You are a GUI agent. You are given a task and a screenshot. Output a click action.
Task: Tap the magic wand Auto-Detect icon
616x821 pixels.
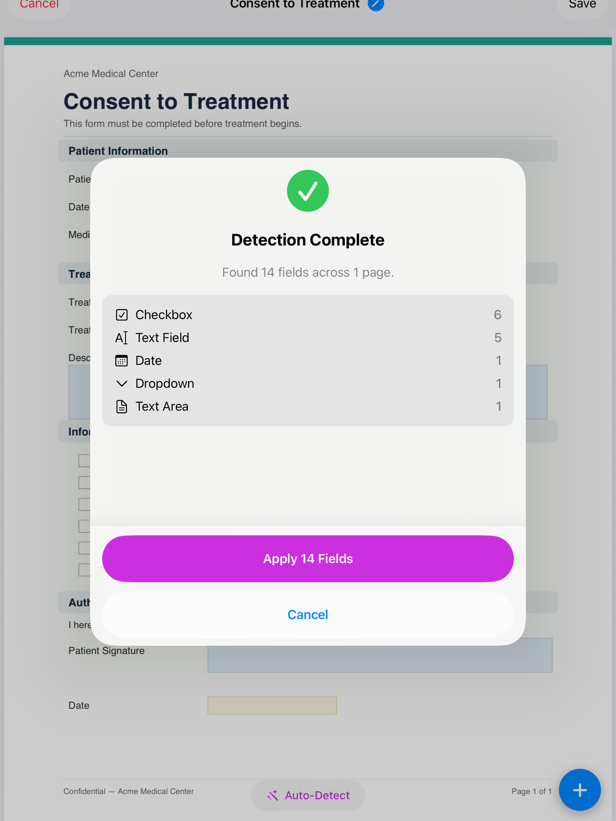pos(273,795)
